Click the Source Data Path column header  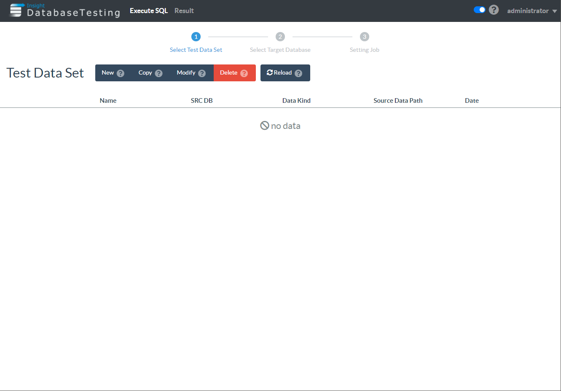[398, 100]
